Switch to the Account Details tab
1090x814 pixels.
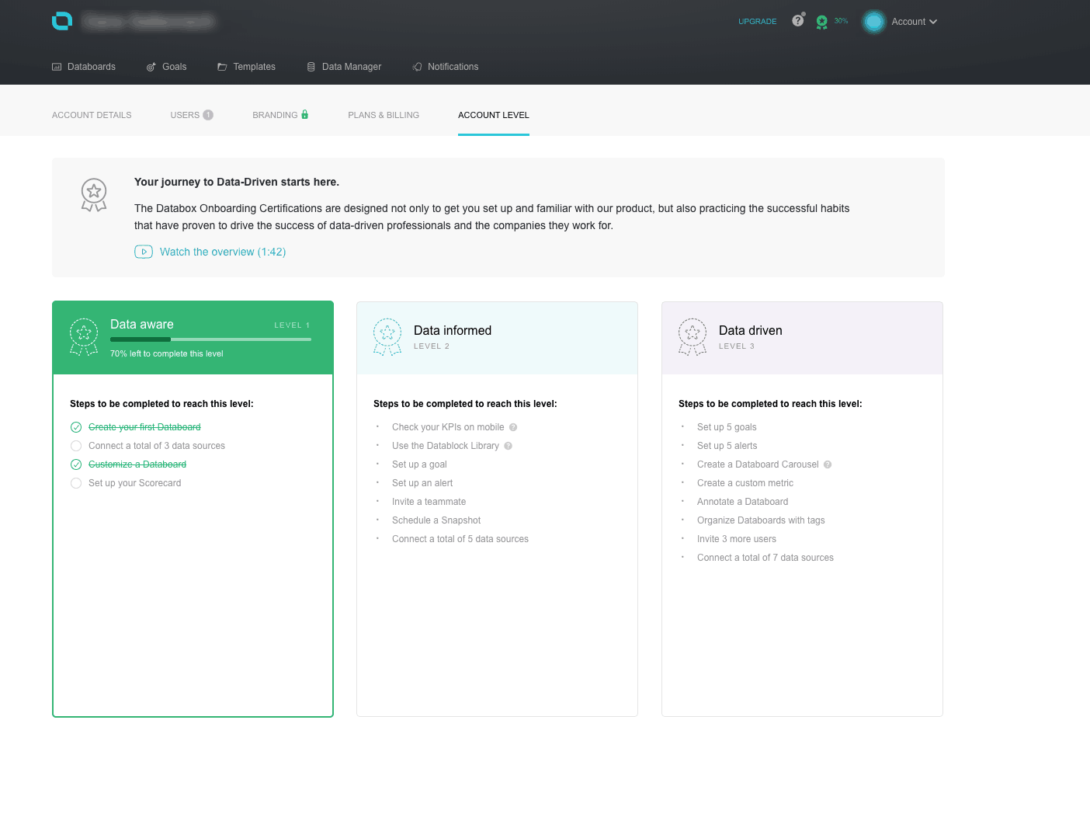[x=92, y=115]
